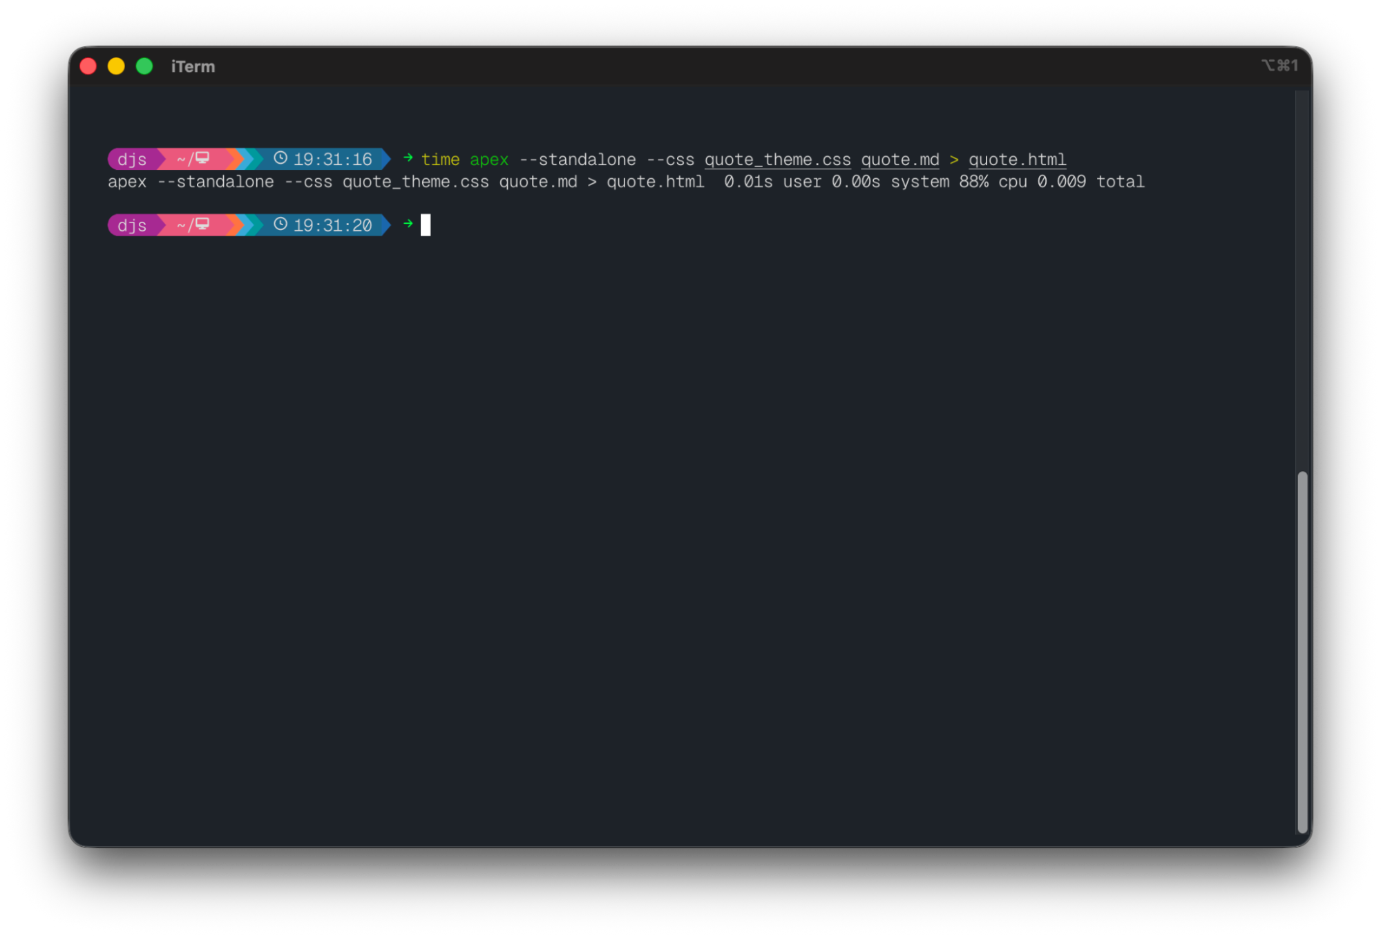The image size is (1381, 938).
Task: Click the green arrow before the cursor
Action: point(408,224)
